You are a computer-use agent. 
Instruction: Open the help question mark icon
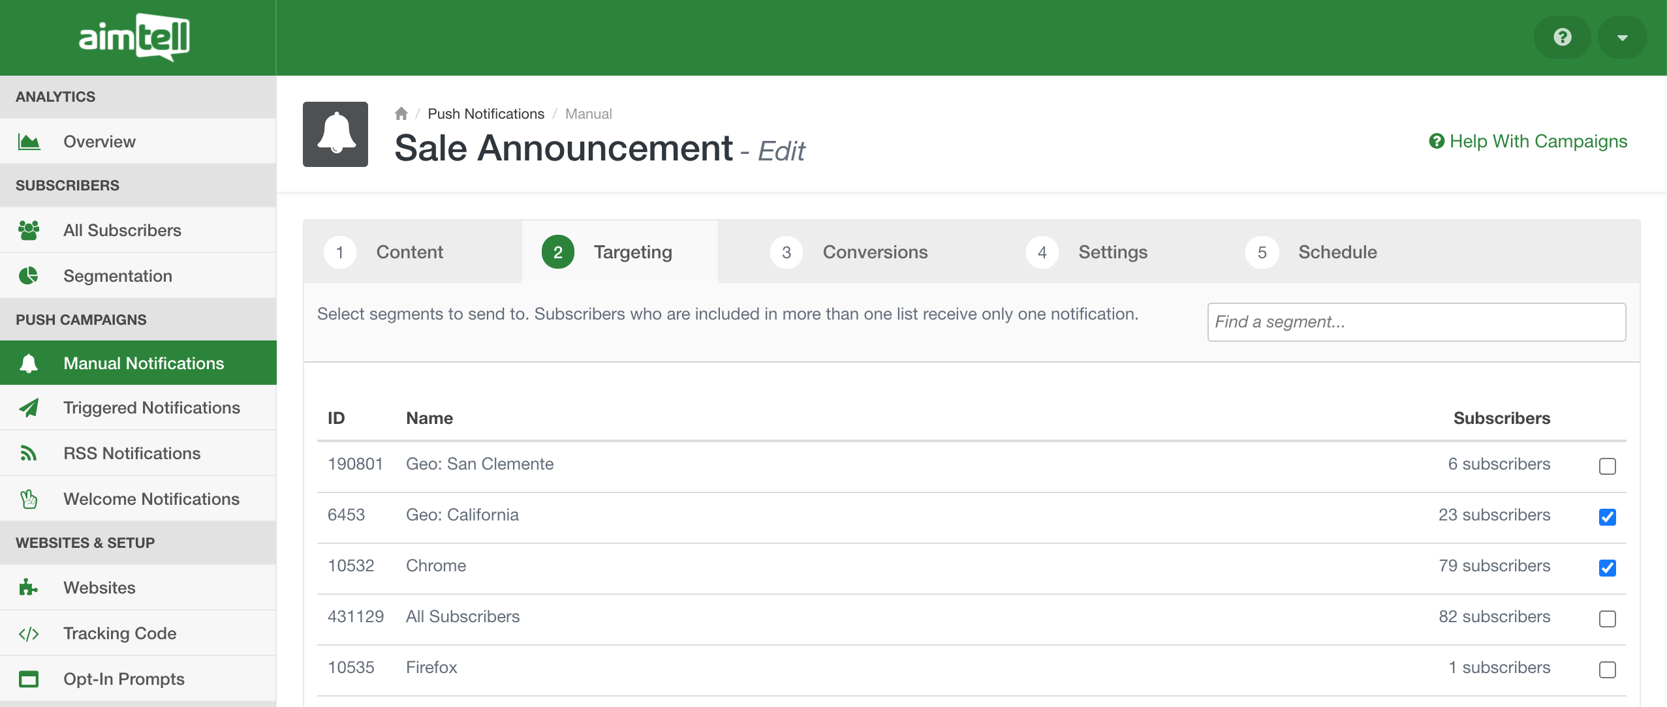(x=1562, y=37)
